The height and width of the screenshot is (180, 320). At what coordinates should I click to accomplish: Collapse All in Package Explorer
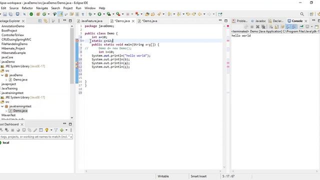(x=40, y=21)
